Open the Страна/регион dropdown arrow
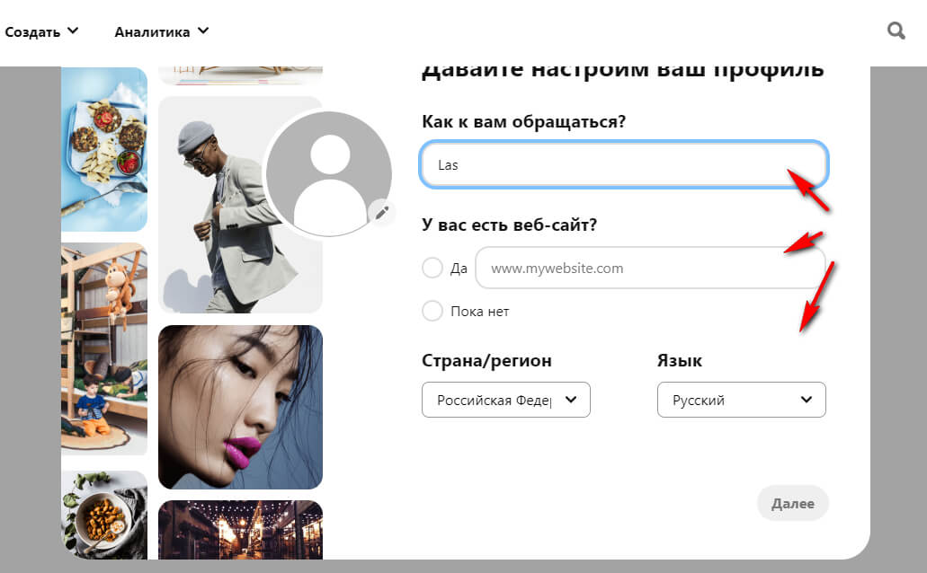The image size is (927, 573). [574, 400]
